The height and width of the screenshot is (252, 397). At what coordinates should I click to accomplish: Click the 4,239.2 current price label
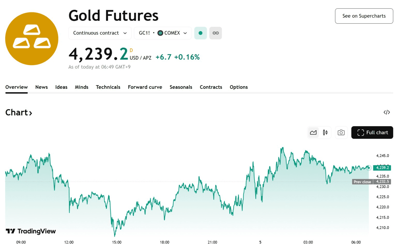(382, 168)
